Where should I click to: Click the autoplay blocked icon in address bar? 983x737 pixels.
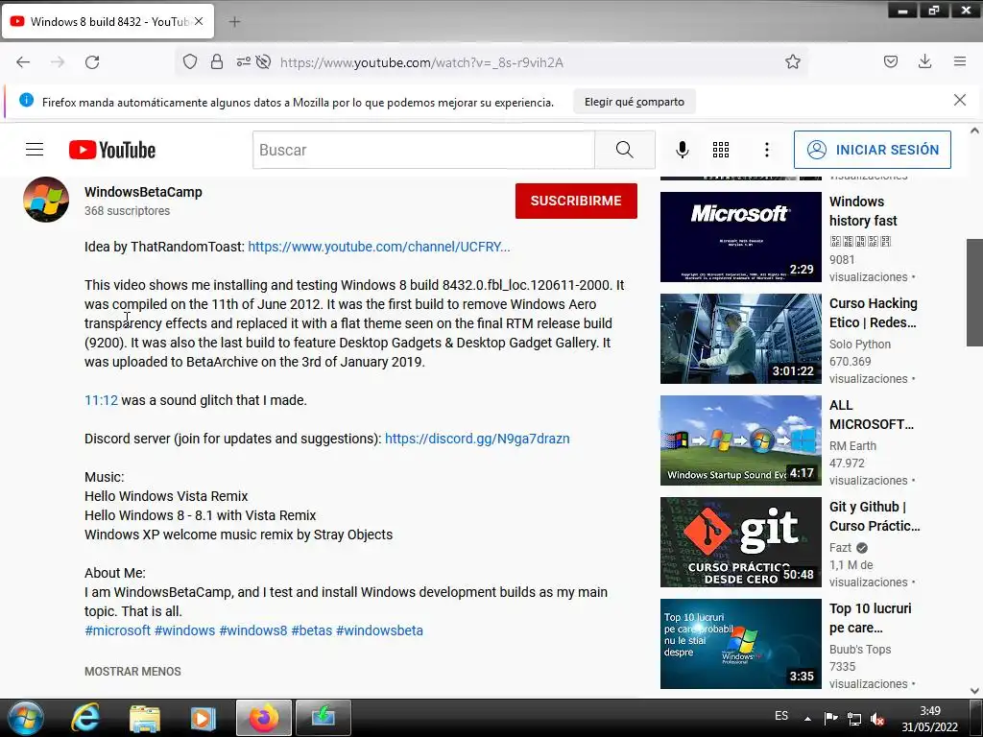(263, 61)
